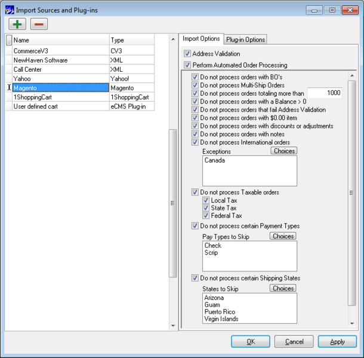Click row selector beside Magento row
364x358 pixels.
click(9, 88)
